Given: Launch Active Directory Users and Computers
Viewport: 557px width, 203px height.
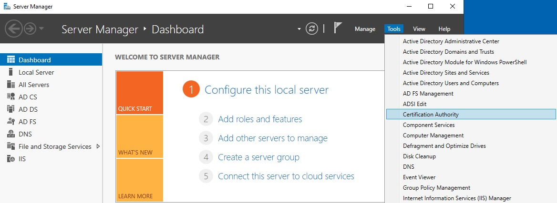Looking at the screenshot, I should pos(451,83).
